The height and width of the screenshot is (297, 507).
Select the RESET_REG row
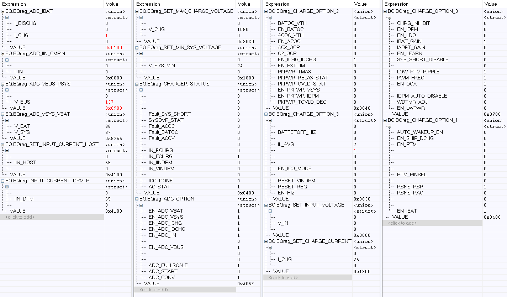pos(322,187)
